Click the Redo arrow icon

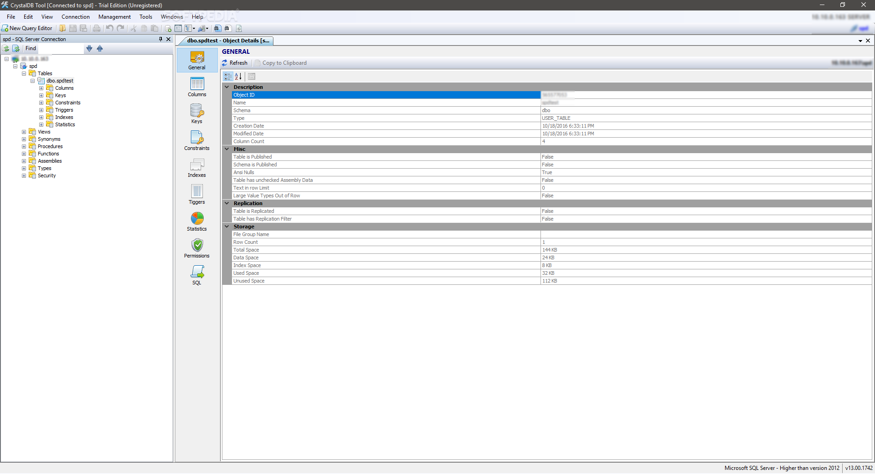(121, 28)
